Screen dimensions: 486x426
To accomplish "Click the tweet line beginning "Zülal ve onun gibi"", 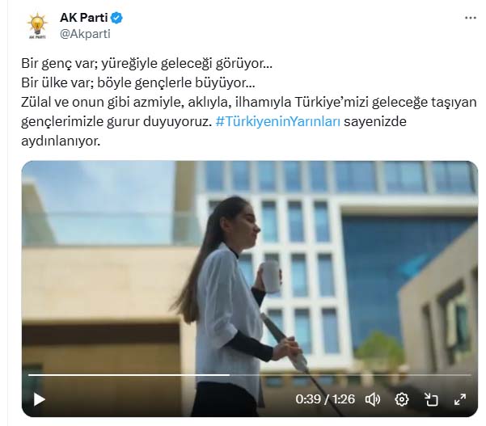I will [249, 102].
